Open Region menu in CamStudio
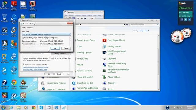196x110 pixels. [x=71, y=15]
